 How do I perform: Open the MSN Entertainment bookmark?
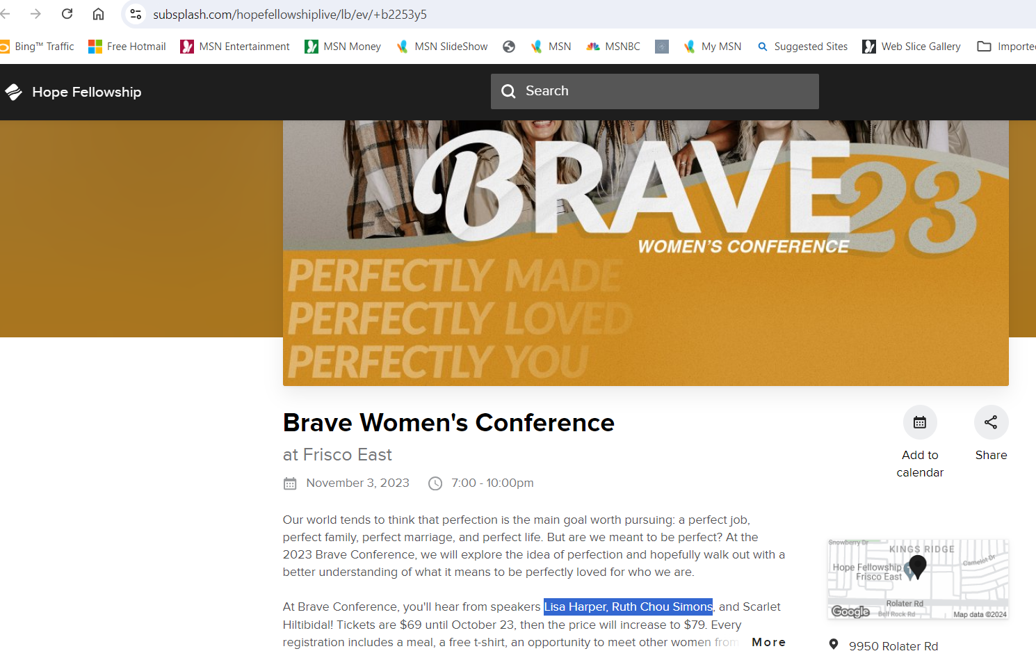pyautogui.click(x=235, y=47)
